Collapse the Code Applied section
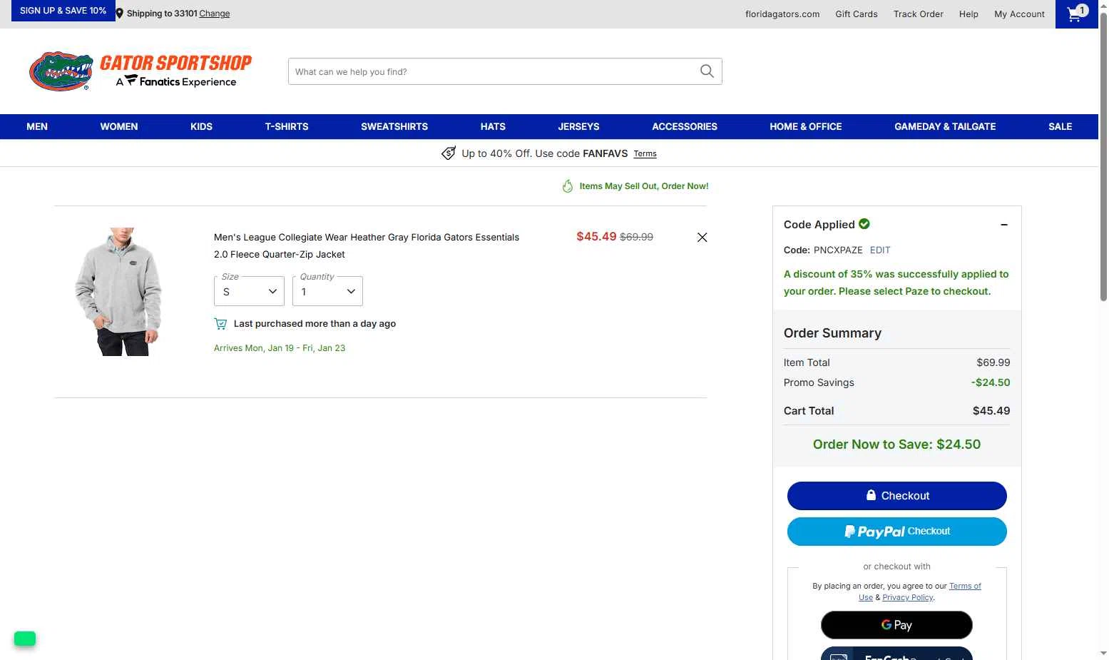Viewport: 1109px width, 660px height. coord(1003,225)
